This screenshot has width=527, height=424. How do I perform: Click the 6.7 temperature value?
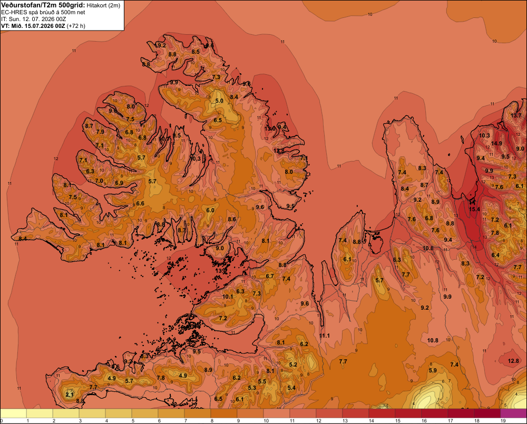pyautogui.click(x=269, y=276)
